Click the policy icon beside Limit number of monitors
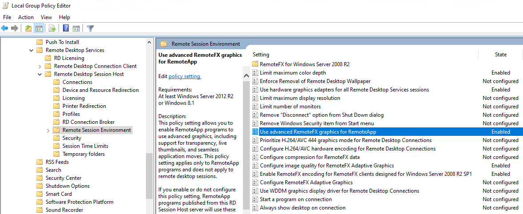 click(255, 107)
